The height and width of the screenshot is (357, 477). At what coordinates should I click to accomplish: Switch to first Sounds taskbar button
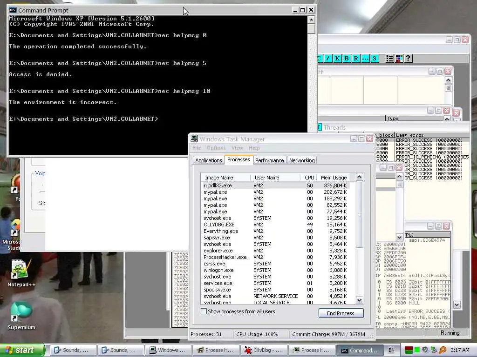[x=72, y=350]
